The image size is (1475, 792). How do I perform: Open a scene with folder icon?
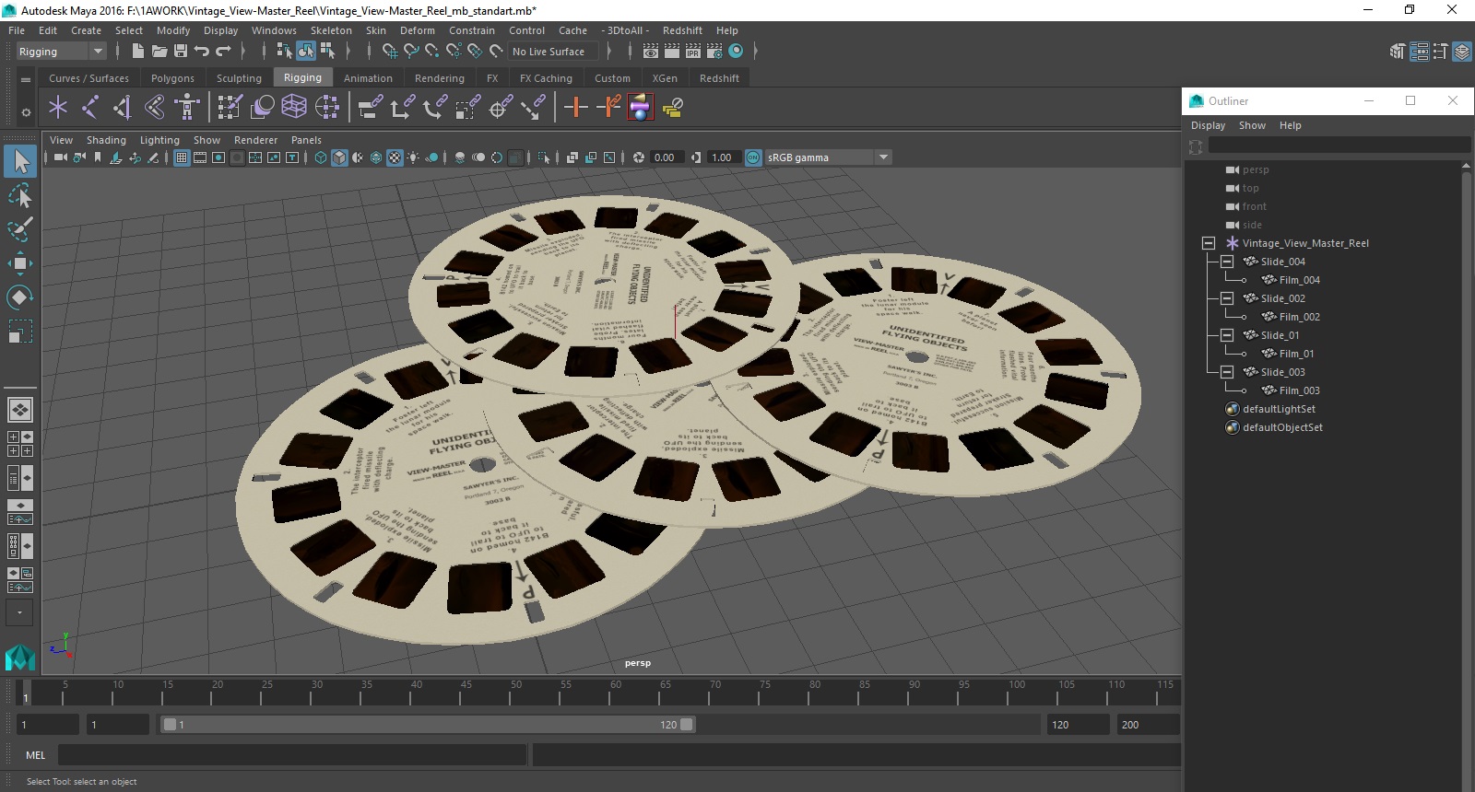[x=159, y=52]
